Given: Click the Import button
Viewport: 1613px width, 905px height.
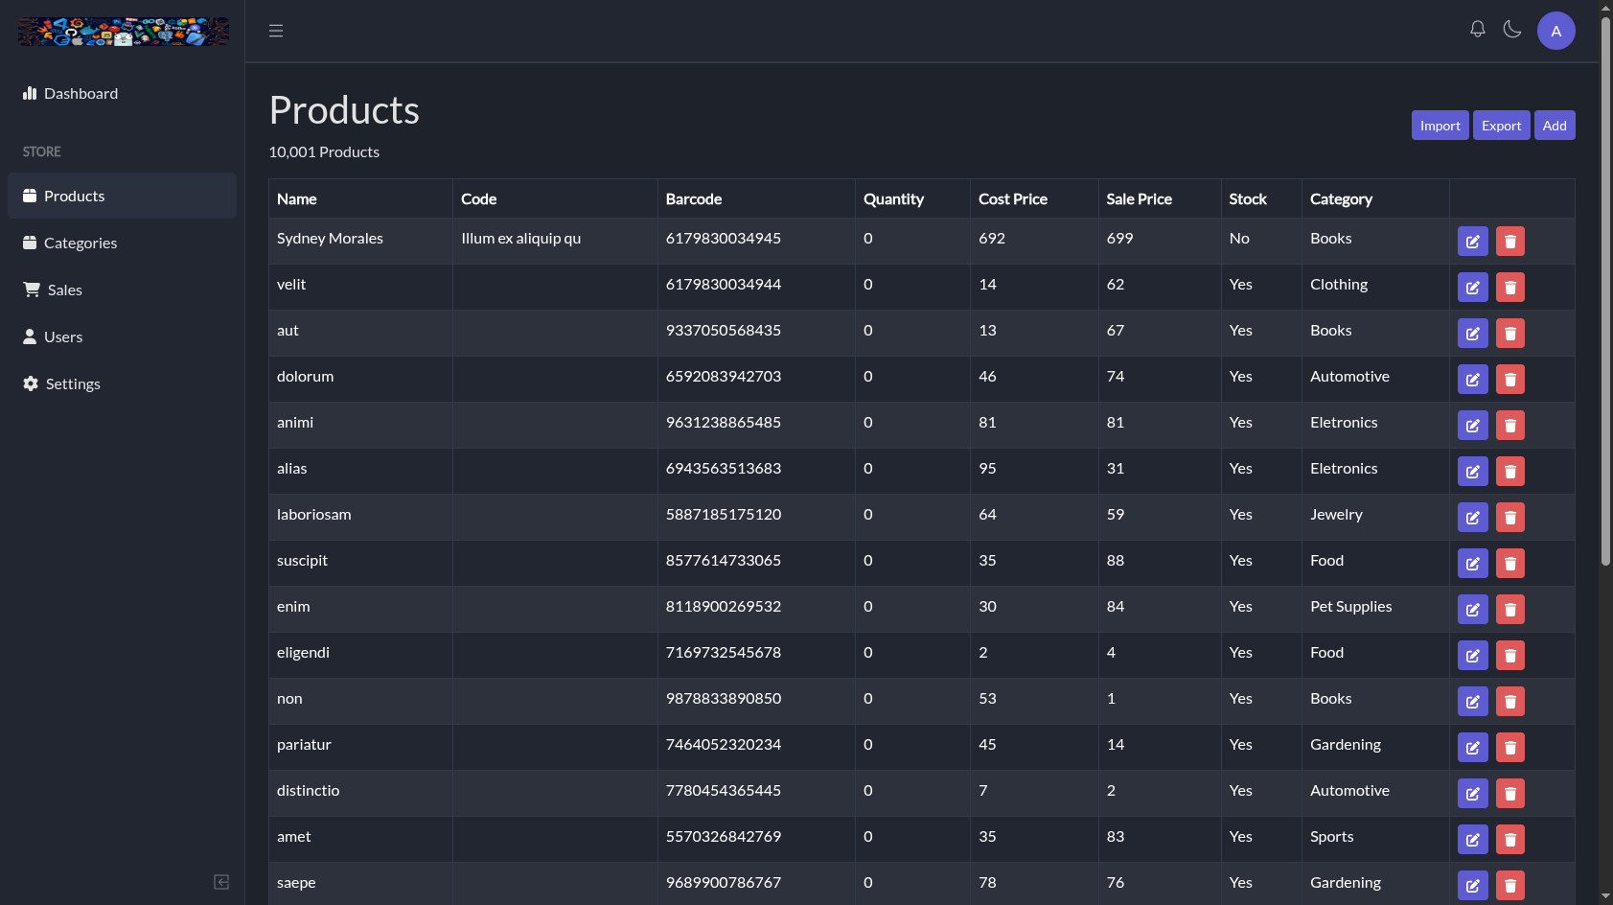Looking at the screenshot, I should [x=1440, y=126].
